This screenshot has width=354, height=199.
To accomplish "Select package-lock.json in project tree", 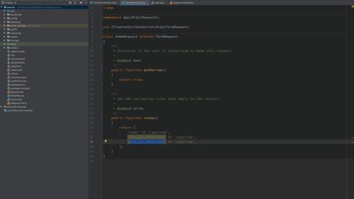I will 19,88.
